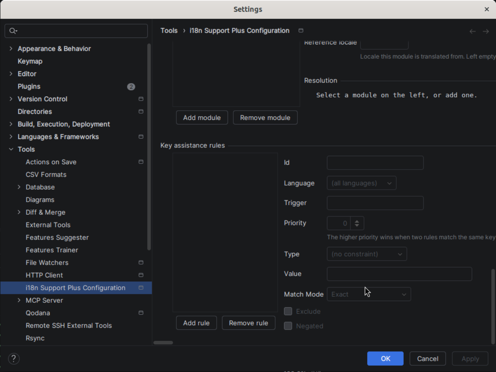Open Directories settings page
The image size is (496, 372).
[x=35, y=112]
